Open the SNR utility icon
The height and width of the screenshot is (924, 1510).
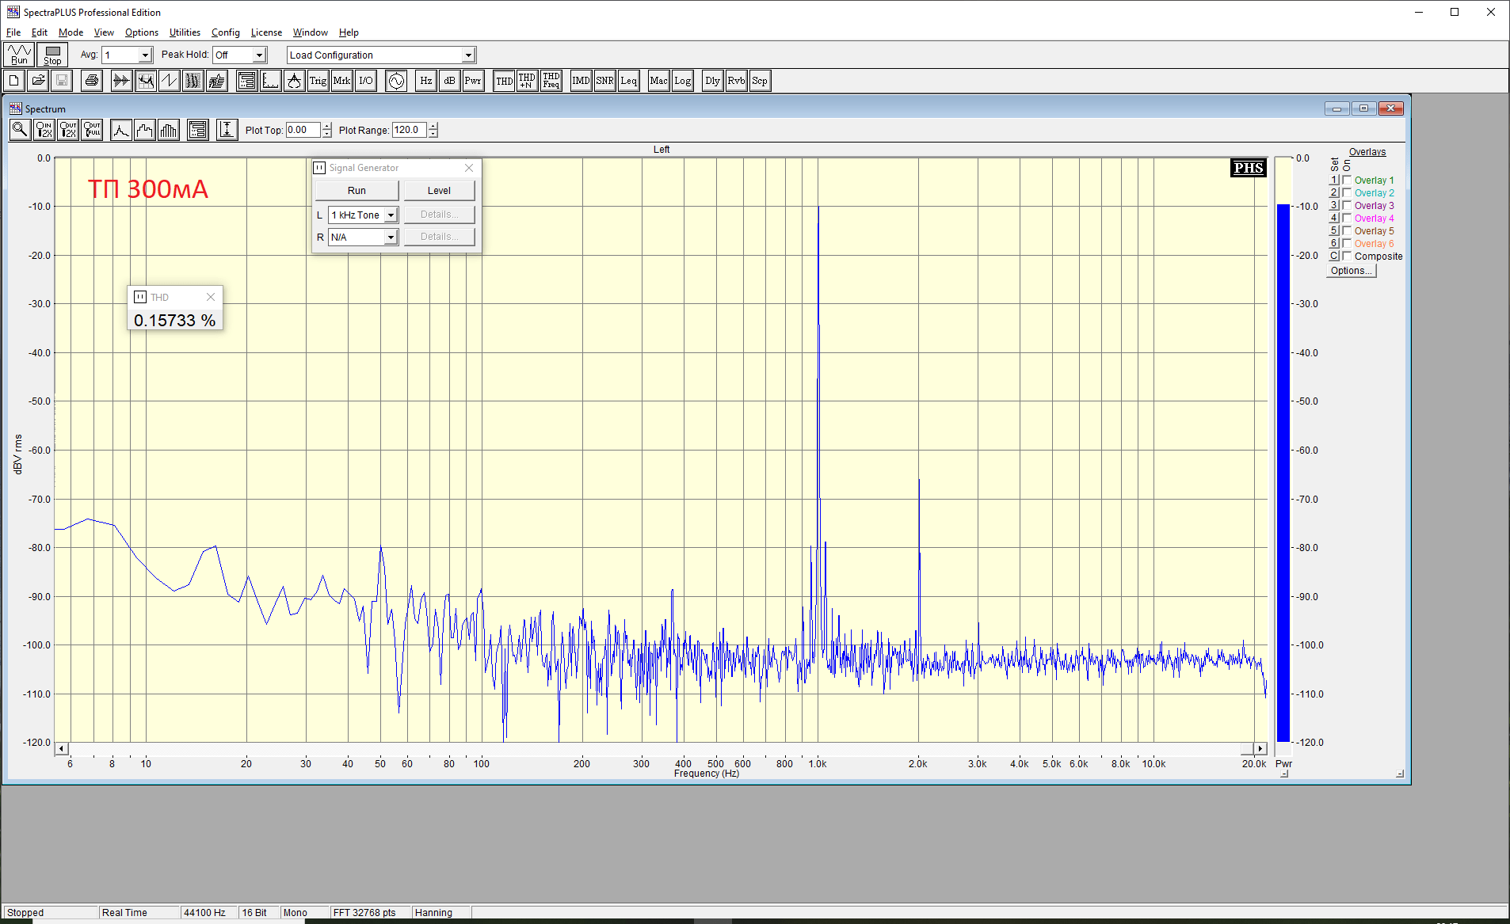[x=604, y=81]
